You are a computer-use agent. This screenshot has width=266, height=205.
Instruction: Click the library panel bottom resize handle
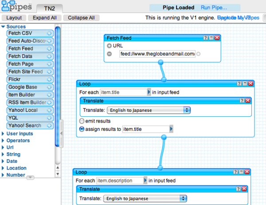click(30, 177)
